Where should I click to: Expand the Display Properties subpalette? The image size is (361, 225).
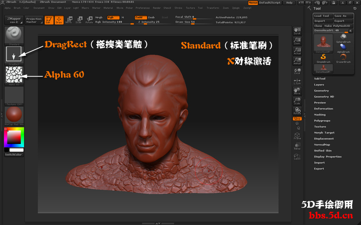click(x=328, y=157)
